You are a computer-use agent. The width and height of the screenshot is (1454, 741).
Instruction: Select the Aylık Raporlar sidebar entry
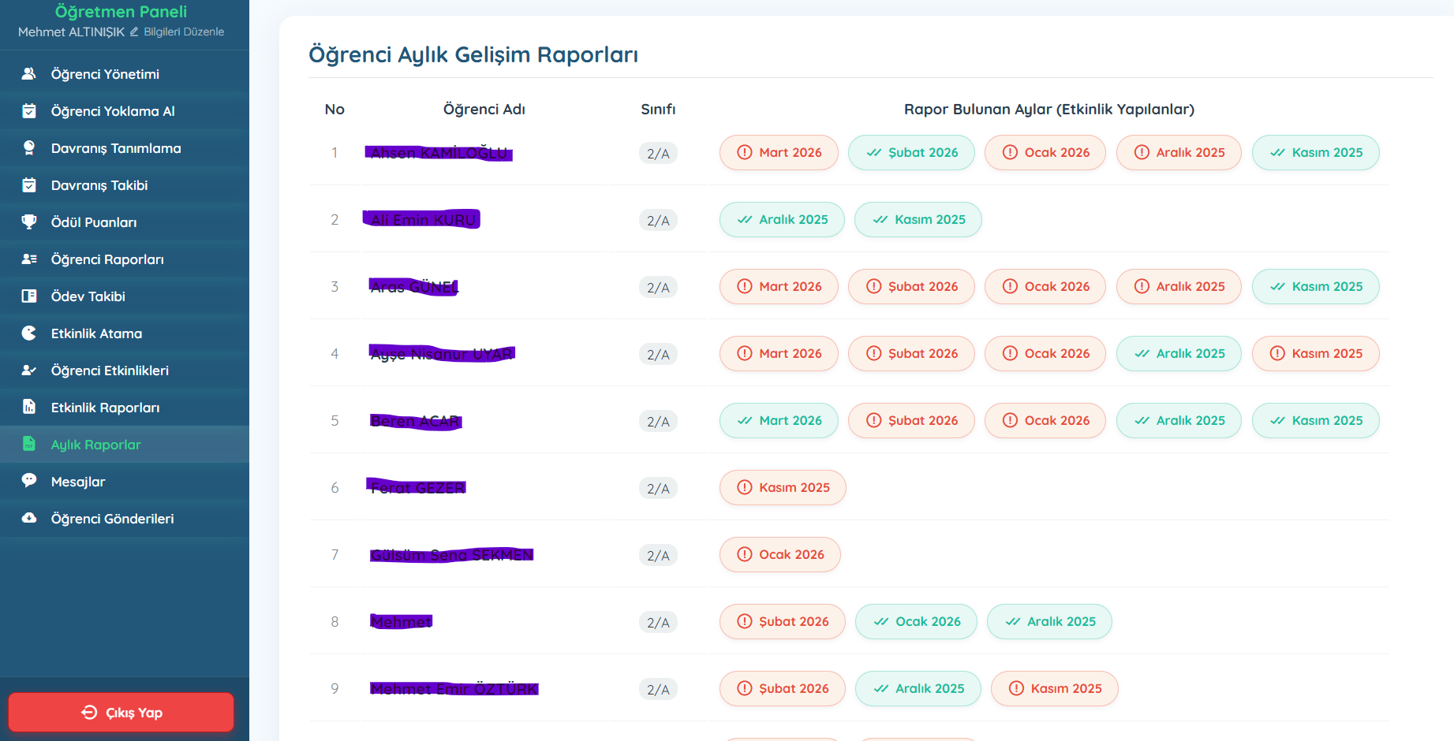[95, 445]
